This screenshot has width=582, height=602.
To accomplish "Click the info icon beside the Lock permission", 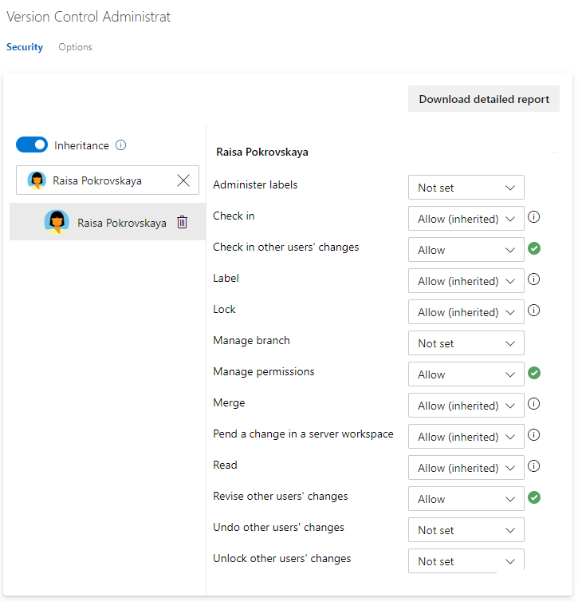I will coord(534,311).
